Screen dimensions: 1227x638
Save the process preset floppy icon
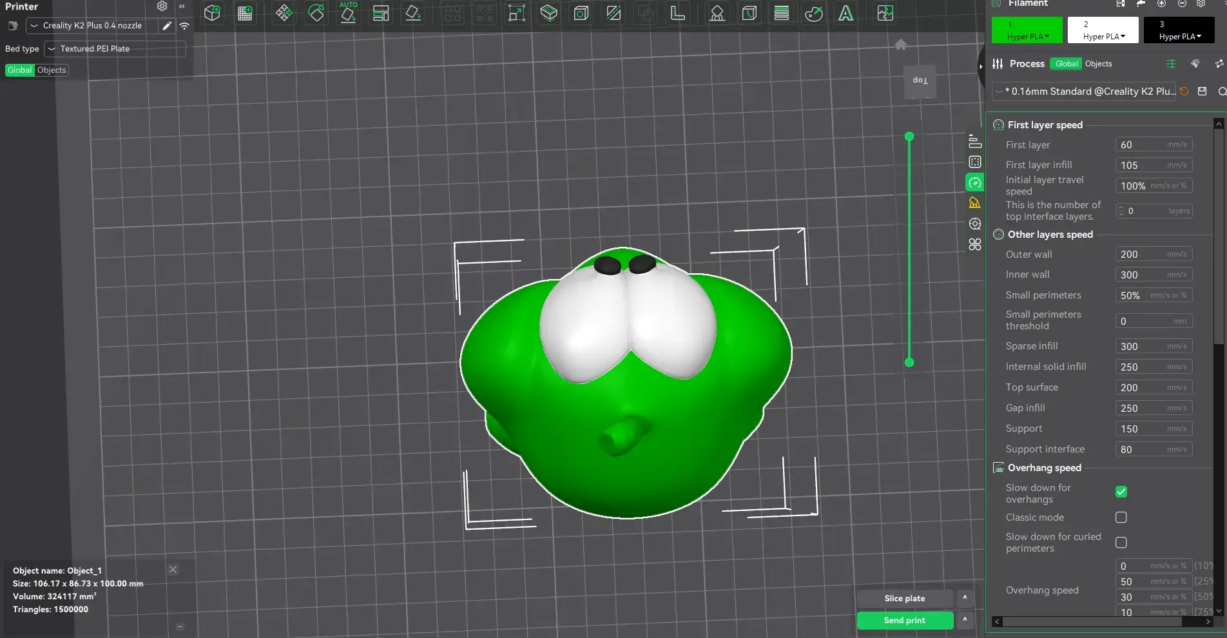click(1202, 92)
